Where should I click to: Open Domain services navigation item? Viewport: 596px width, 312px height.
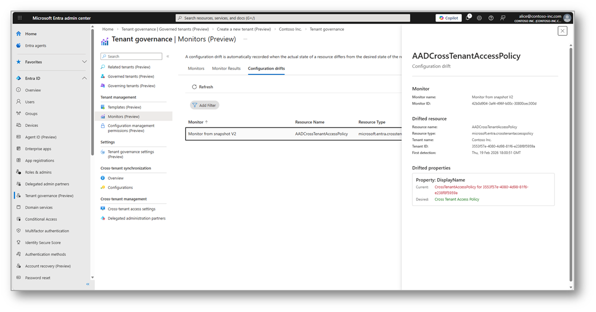point(39,207)
